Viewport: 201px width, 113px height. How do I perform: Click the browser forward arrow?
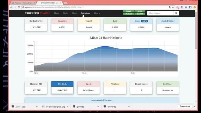pos(15,7)
